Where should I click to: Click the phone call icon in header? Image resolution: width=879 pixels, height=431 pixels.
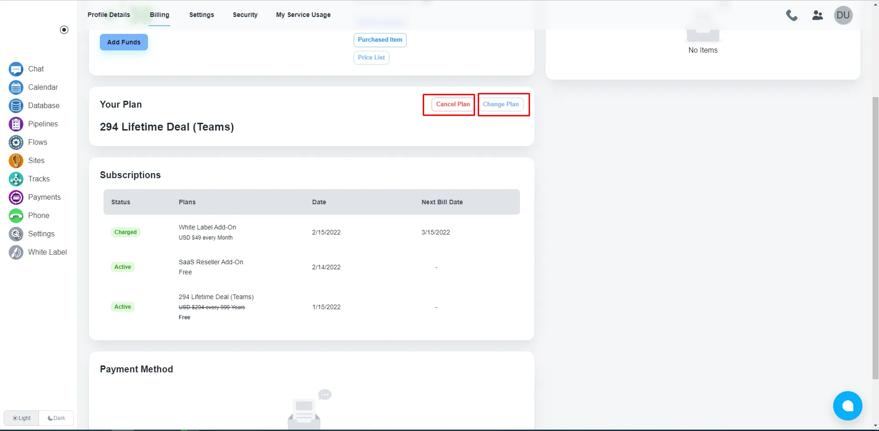point(792,15)
